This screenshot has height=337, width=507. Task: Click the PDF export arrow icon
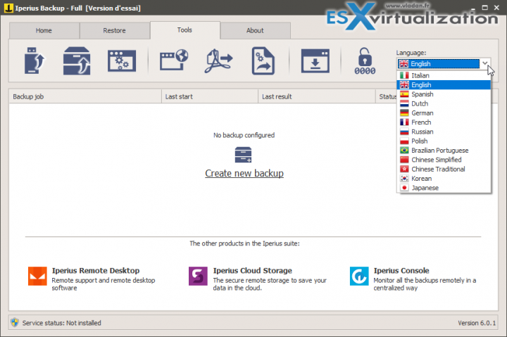point(218,61)
